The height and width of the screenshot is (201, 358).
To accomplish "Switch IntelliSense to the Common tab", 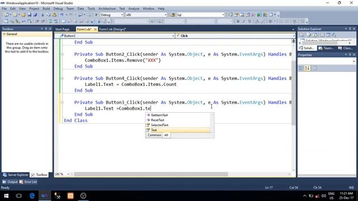I will click(x=154, y=135).
